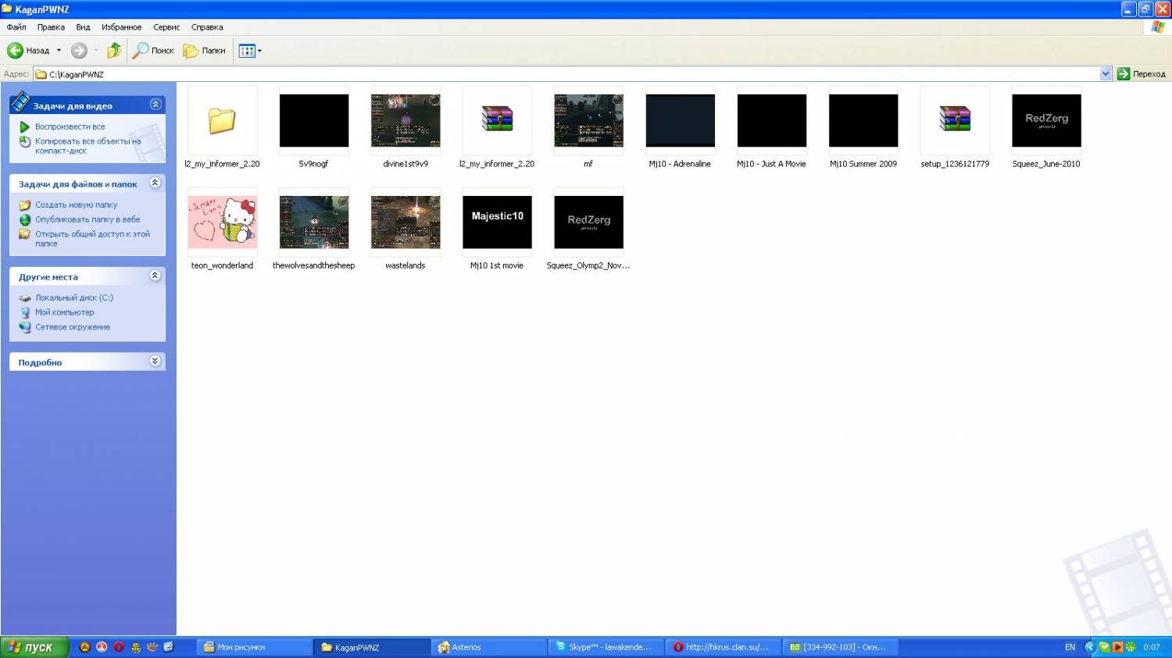The width and height of the screenshot is (1172, 658).
Task: Select the teon_wonderland Hello Kitty thumbnail
Action: pyautogui.click(x=222, y=222)
